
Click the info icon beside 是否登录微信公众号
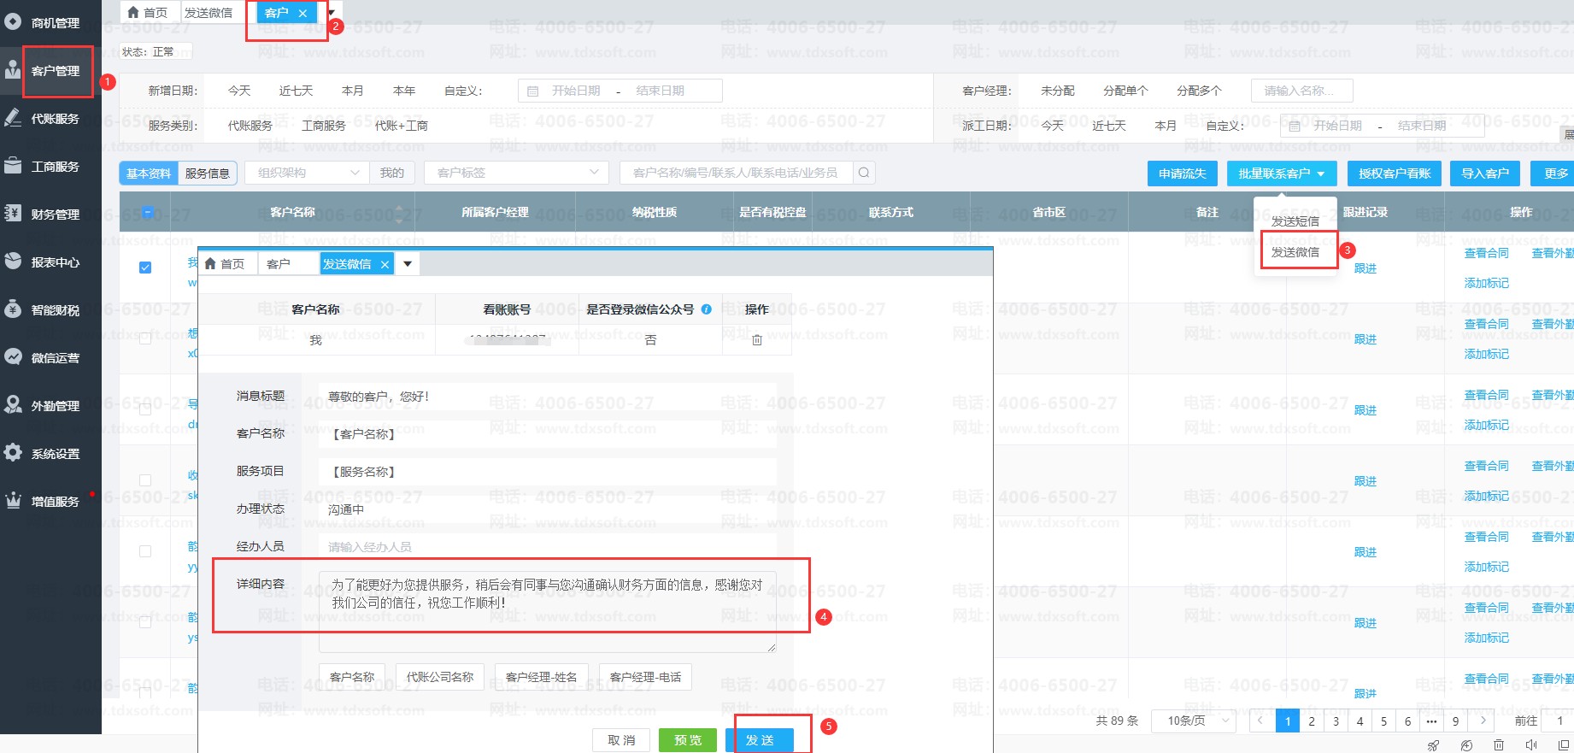707,309
